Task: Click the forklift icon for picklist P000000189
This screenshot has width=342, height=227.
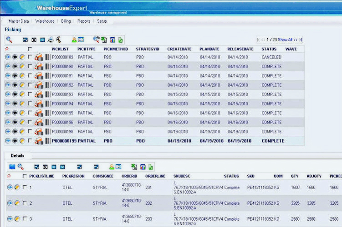Action: pyautogui.click(x=39, y=57)
